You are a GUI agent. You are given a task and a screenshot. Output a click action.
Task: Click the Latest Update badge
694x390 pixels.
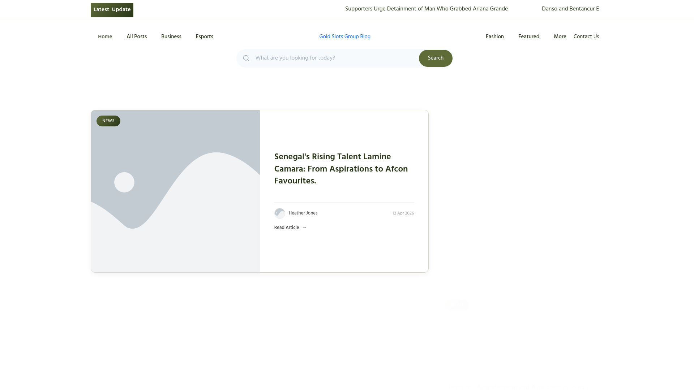[112, 10]
